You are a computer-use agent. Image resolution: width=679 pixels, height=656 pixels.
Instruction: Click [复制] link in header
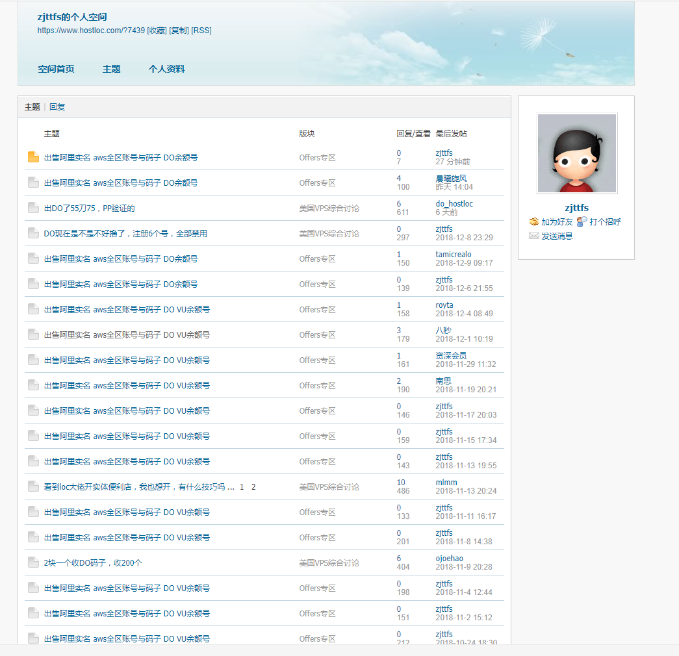179,31
